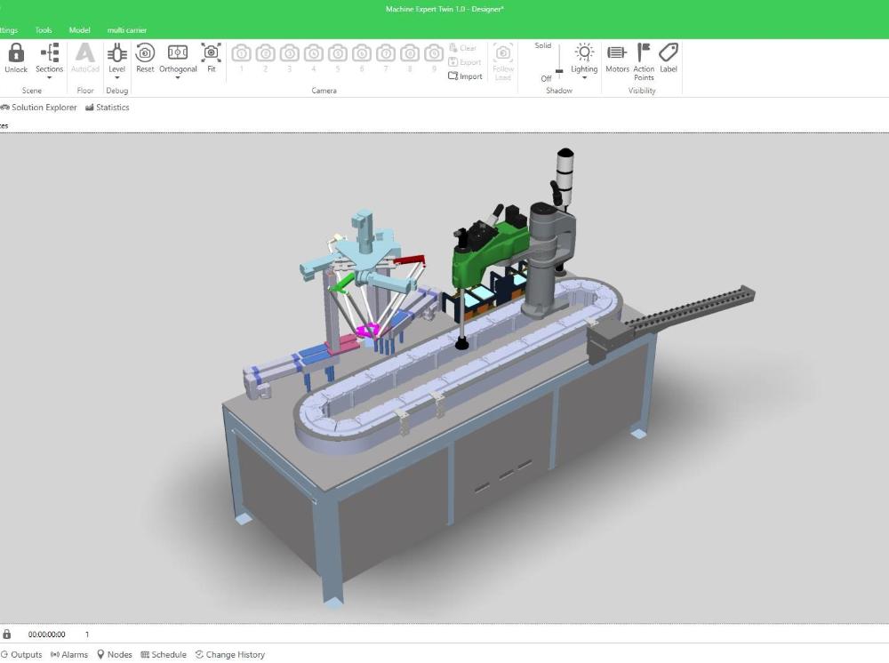The height and width of the screenshot is (663, 889).
Task: Expand the Level dropdown arrow
Action: (x=116, y=77)
